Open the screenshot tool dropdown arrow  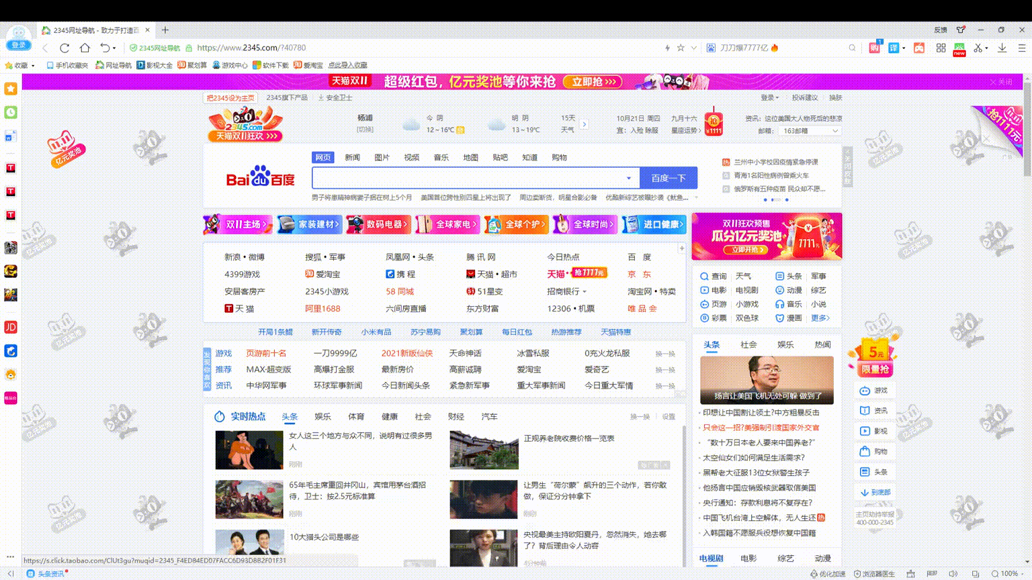(x=986, y=48)
